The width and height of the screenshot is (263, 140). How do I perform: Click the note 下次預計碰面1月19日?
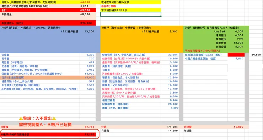[x=114, y=10]
